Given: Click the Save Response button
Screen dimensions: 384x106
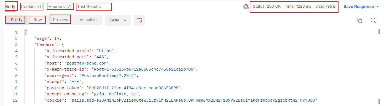Looking at the screenshot, I should click(x=359, y=7).
